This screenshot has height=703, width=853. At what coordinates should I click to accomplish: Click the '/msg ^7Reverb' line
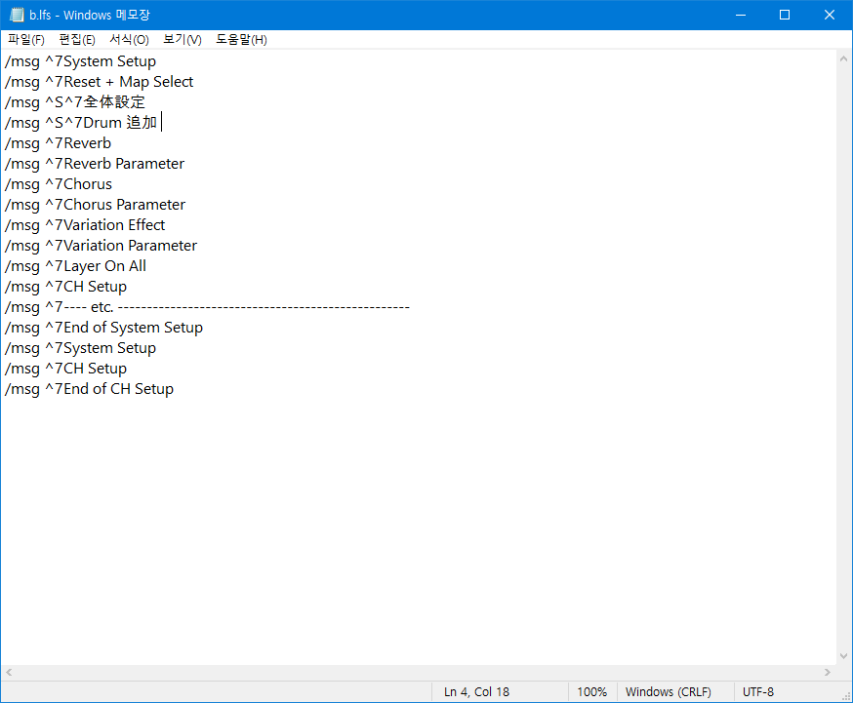59,143
